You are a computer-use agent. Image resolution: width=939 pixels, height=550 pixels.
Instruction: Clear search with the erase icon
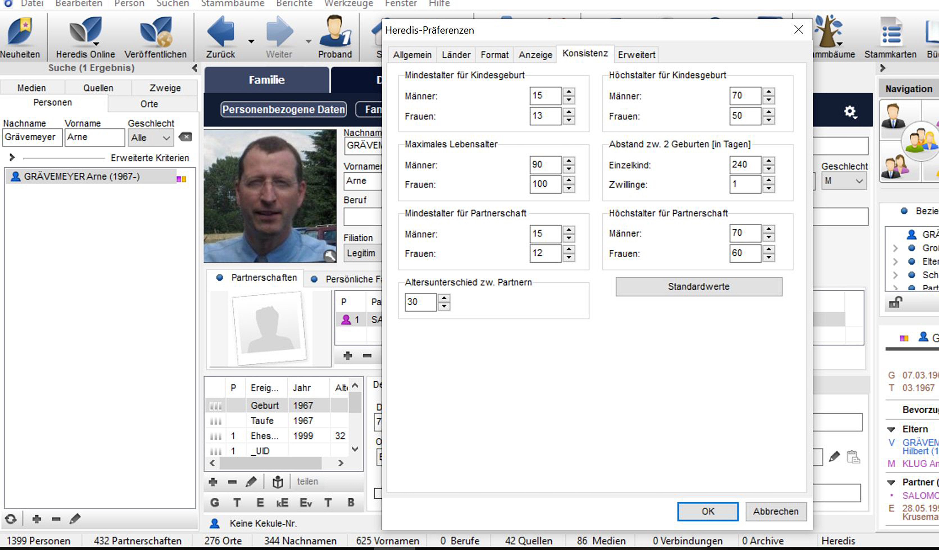[185, 137]
